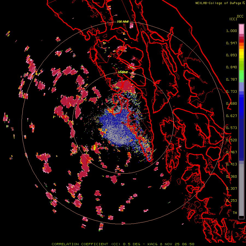Click the 50 NMI range ring label
Viewport: 246px width, 246px height.
[x=123, y=72]
